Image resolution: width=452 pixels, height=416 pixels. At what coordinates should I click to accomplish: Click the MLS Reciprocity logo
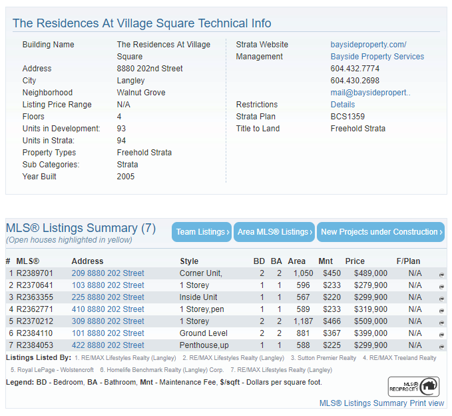click(x=413, y=387)
